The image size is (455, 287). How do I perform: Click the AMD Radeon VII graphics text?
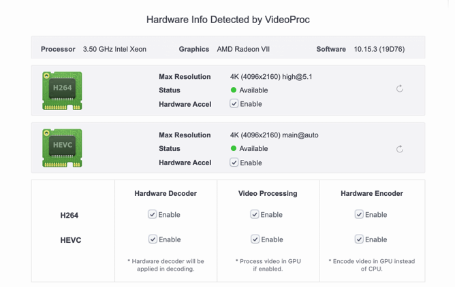pos(243,49)
